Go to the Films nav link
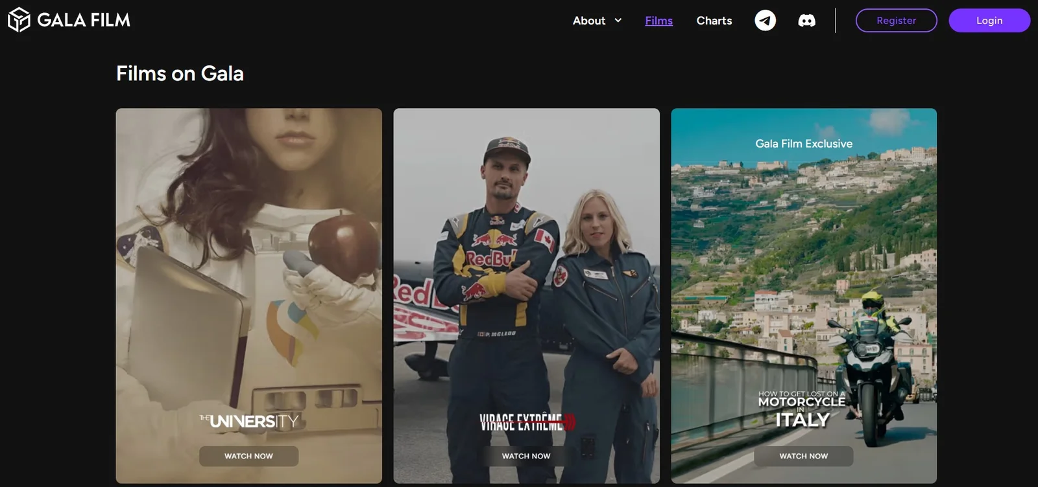Screen dimensions: 1038x487 (x=658, y=21)
